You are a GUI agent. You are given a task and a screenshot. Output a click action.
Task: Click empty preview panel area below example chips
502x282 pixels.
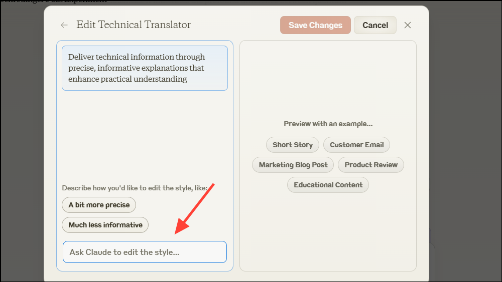[x=328, y=230]
